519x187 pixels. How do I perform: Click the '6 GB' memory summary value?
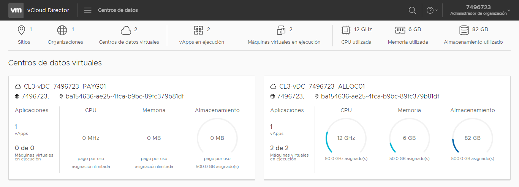415,29
